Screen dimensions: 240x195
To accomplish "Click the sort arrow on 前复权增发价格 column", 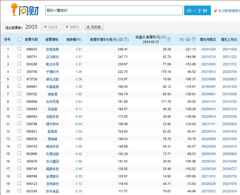I will (x=128, y=39).
